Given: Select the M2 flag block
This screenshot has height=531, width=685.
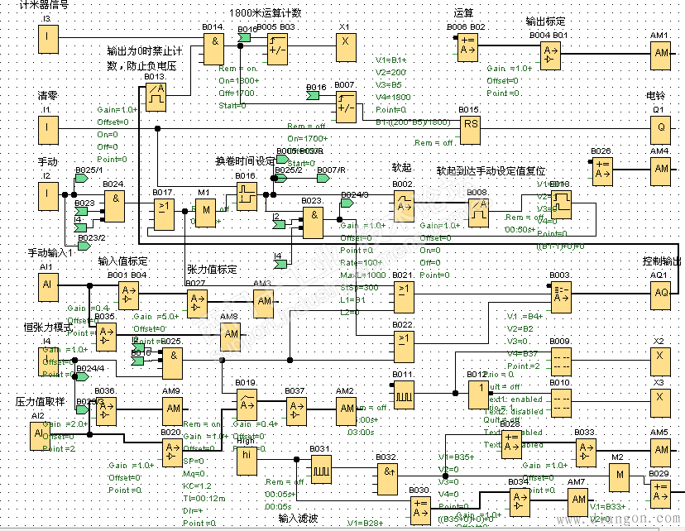Looking at the screenshot, I should pyautogui.click(x=618, y=476).
